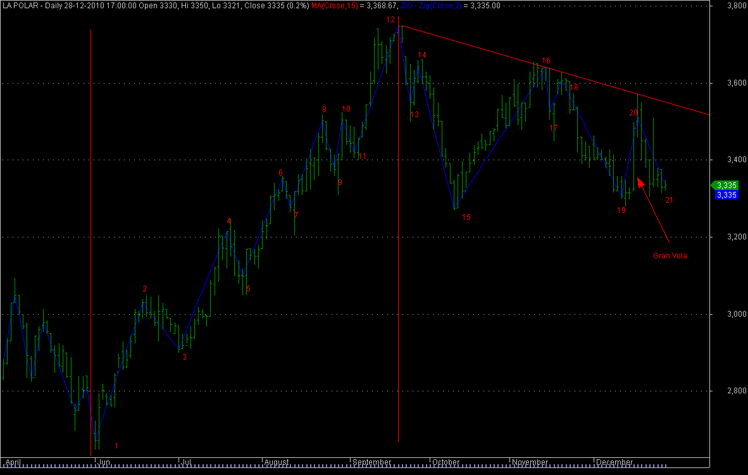The height and width of the screenshot is (475, 748).
Task: Select wave label 6
Action: (x=280, y=173)
